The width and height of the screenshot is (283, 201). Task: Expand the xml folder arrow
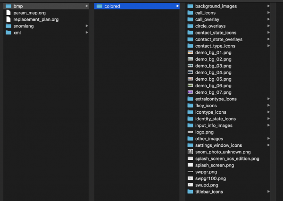[x=86, y=33]
